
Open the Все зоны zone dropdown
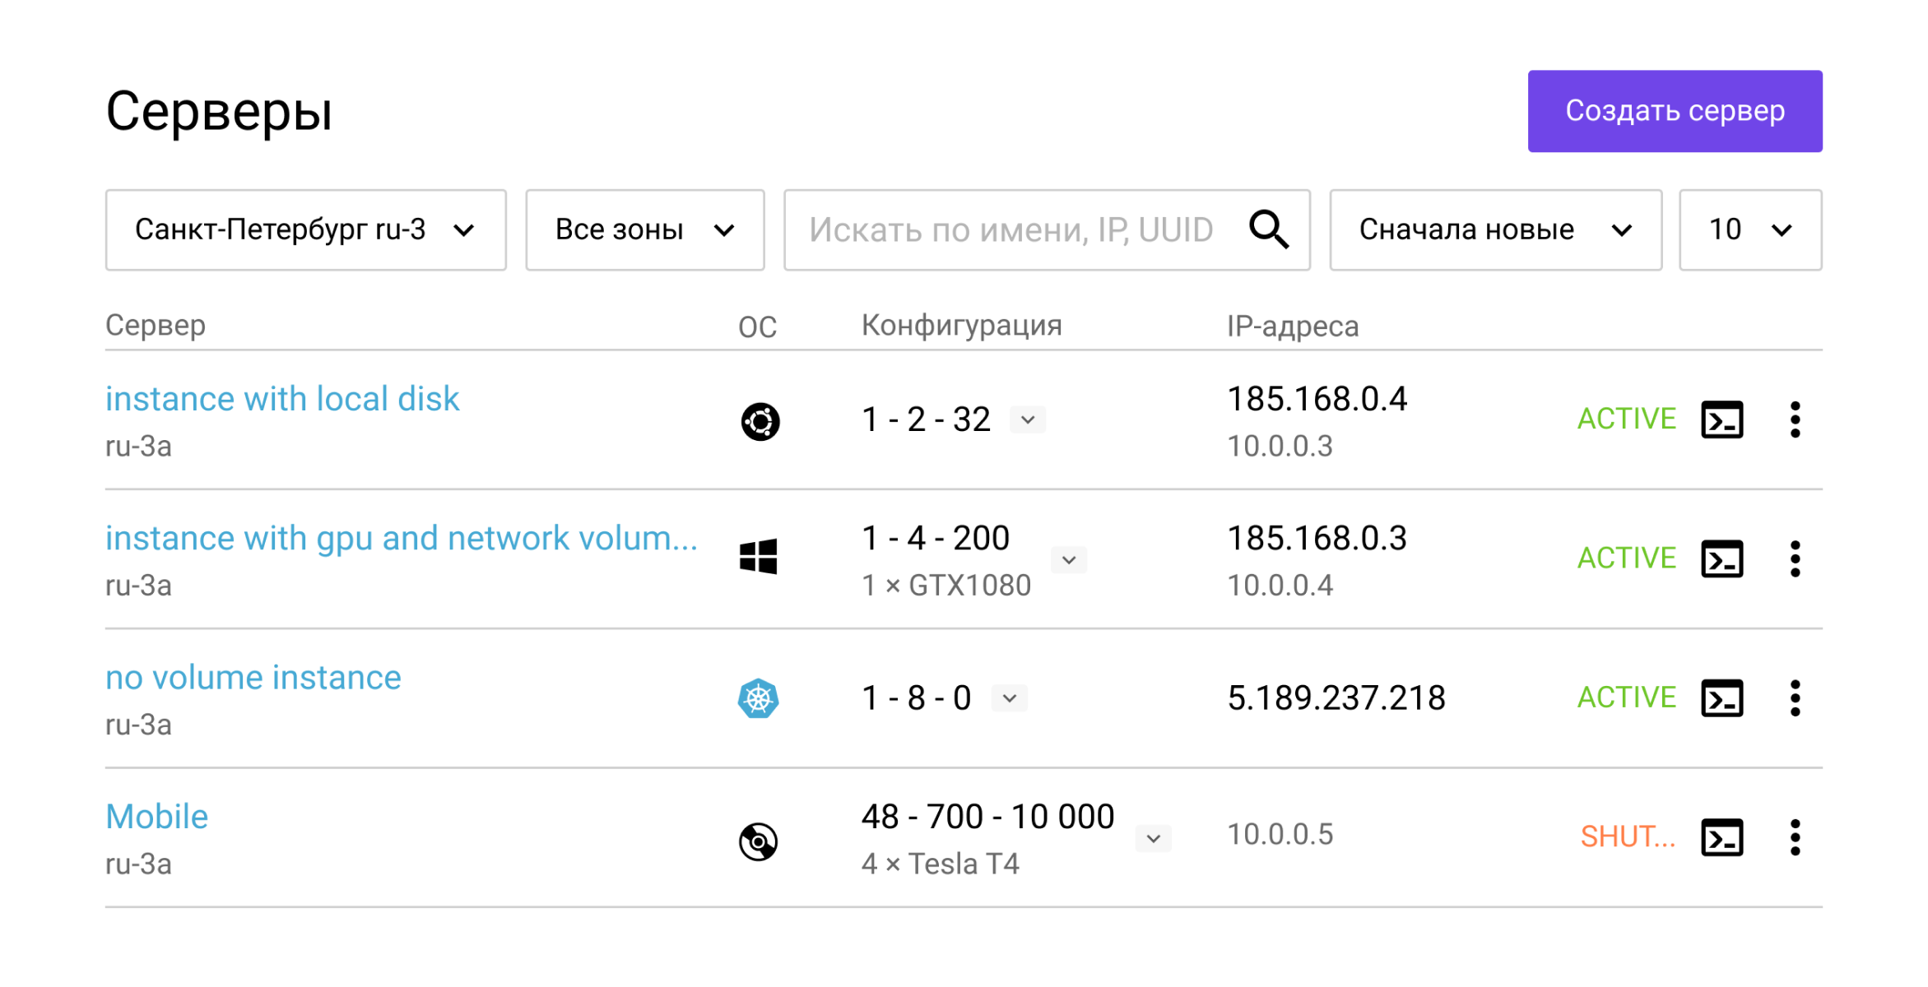point(644,229)
